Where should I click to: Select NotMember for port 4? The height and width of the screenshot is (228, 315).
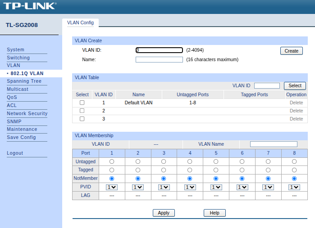190,179
